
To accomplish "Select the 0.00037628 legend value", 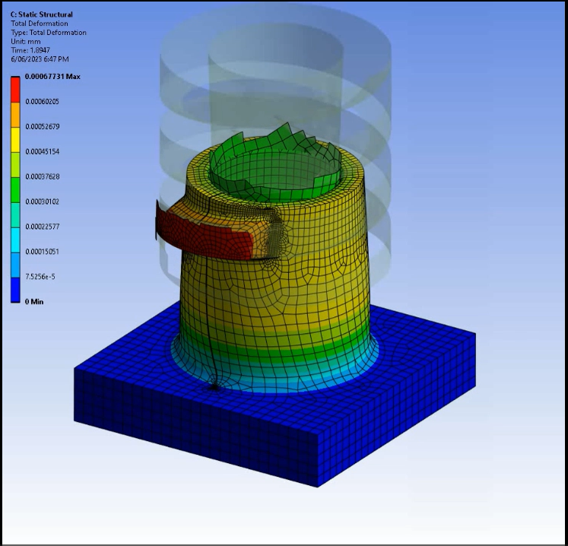I will point(43,176).
